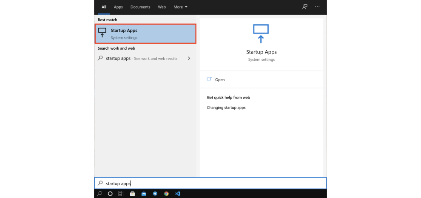Click the large Startup Apps preview icon
This screenshot has height=198, width=421.
tap(261, 34)
